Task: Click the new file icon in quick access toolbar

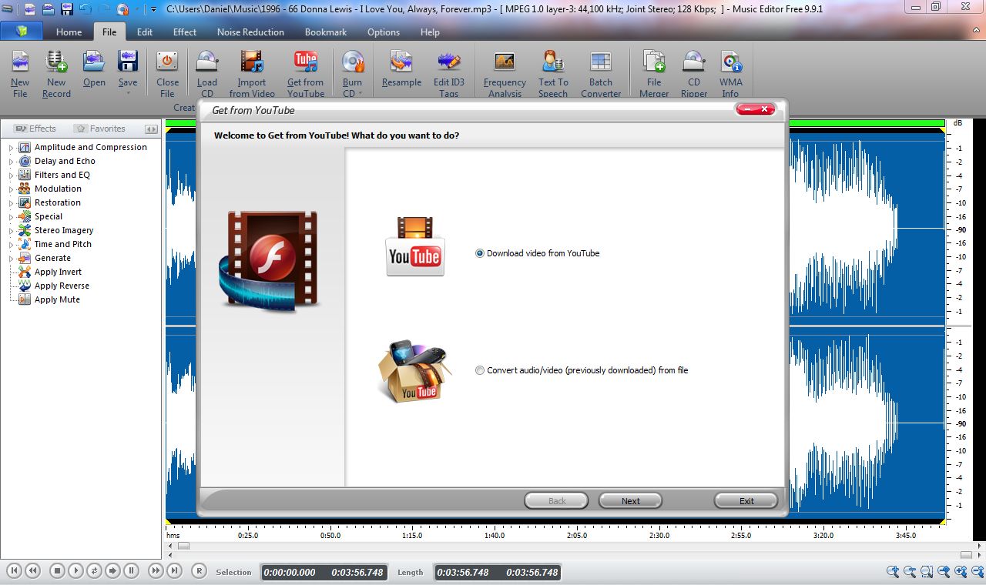Action: click(30, 9)
